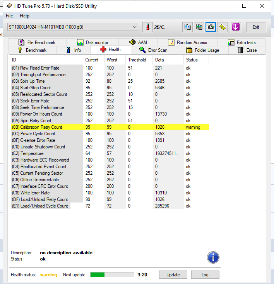Image resolution: width=274 pixels, height=286 pixels.
Task: Switch to the Error Scan tab
Action: click(x=154, y=50)
